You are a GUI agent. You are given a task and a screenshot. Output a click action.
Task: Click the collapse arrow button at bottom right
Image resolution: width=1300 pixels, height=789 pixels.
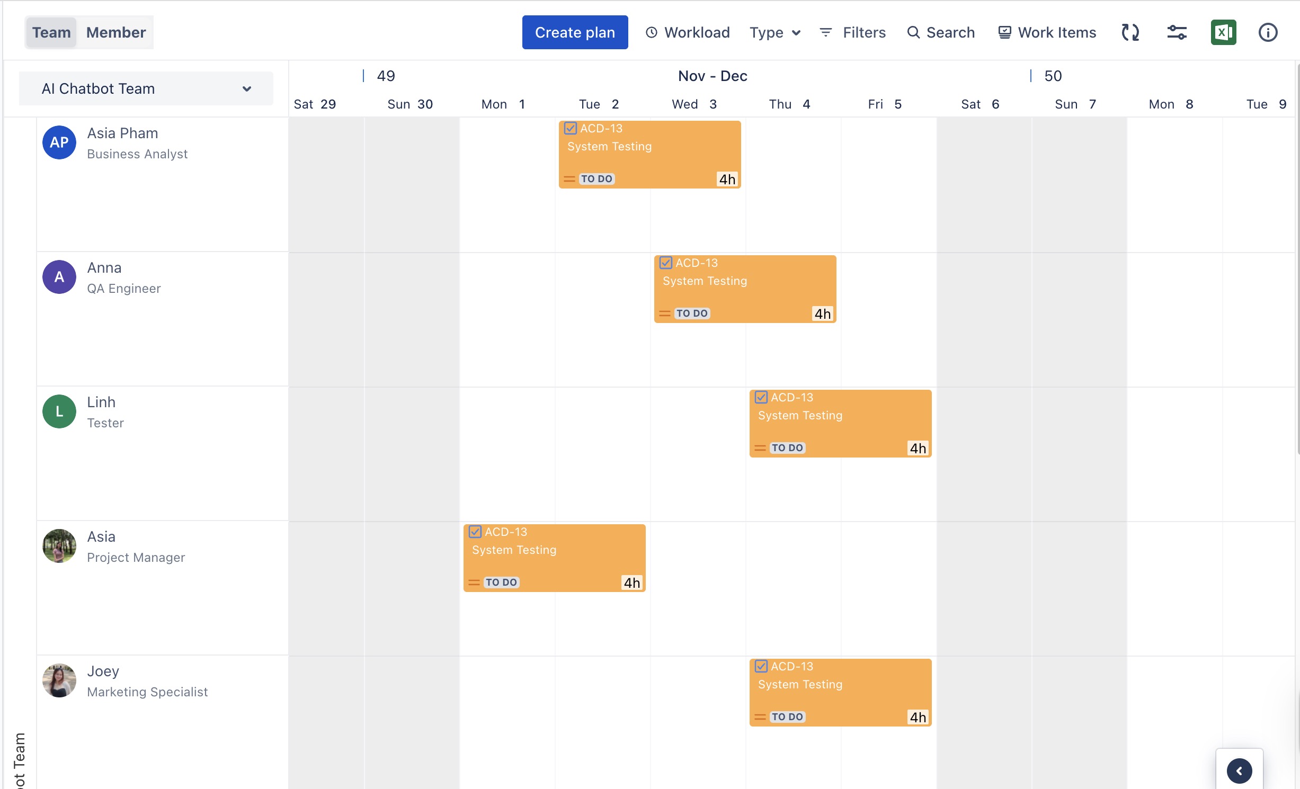point(1239,770)
